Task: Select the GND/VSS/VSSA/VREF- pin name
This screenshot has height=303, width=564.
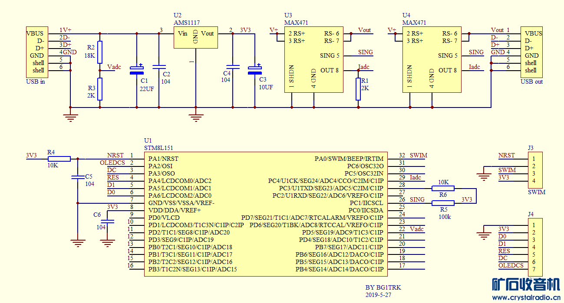Action: point(181,203)
